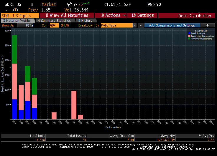Click the Expiration Date axis title

113,127
